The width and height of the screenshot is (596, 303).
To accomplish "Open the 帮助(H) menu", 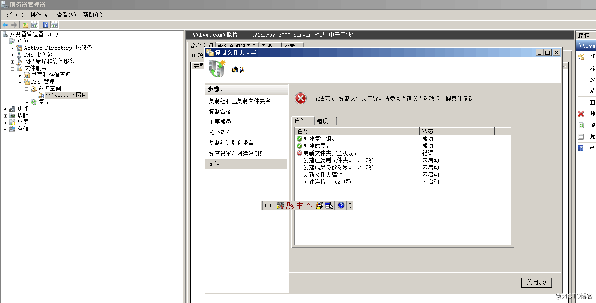I will click(92, 15).
